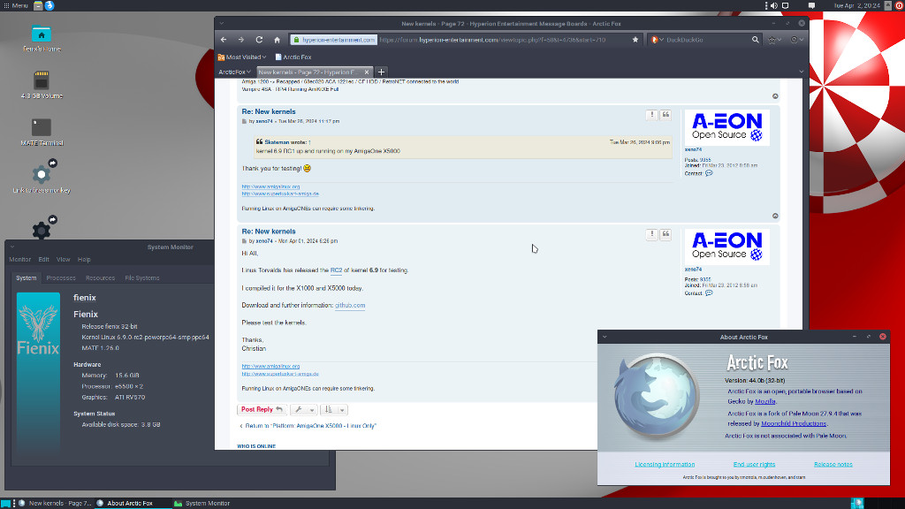The width and height of the screenshot is (905, 509).
Task: Select the System tab in System Monitor
Action: tap(26, 278)
